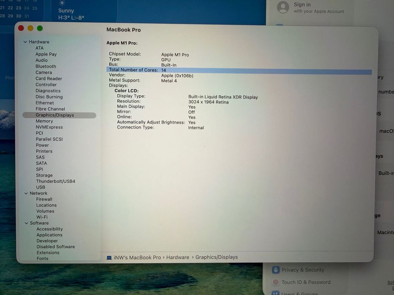Screen dimensions: 394x295
Task: Select the highlighted Graphics/Displays entry
Action: coord(59,115)
